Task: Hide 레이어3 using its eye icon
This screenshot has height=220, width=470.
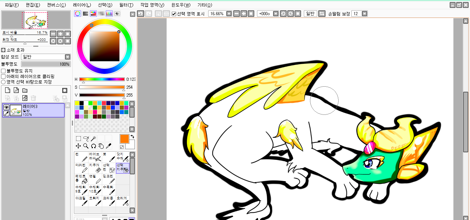Action: coord(6,107)
